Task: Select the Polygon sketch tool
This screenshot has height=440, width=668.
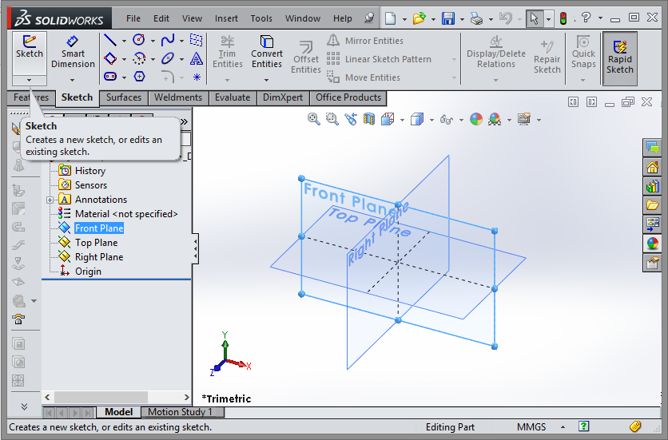Action: coord(139,77)
